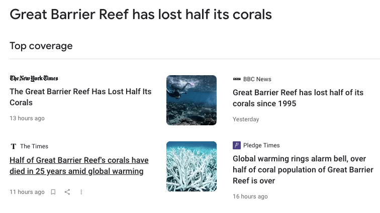Select the 'Top coverage' section heading
380x213 pixels.
coord(41,46)
